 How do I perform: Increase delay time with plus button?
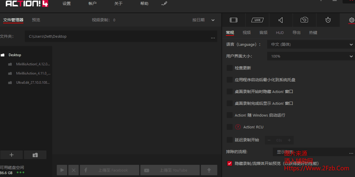point(289,140)
